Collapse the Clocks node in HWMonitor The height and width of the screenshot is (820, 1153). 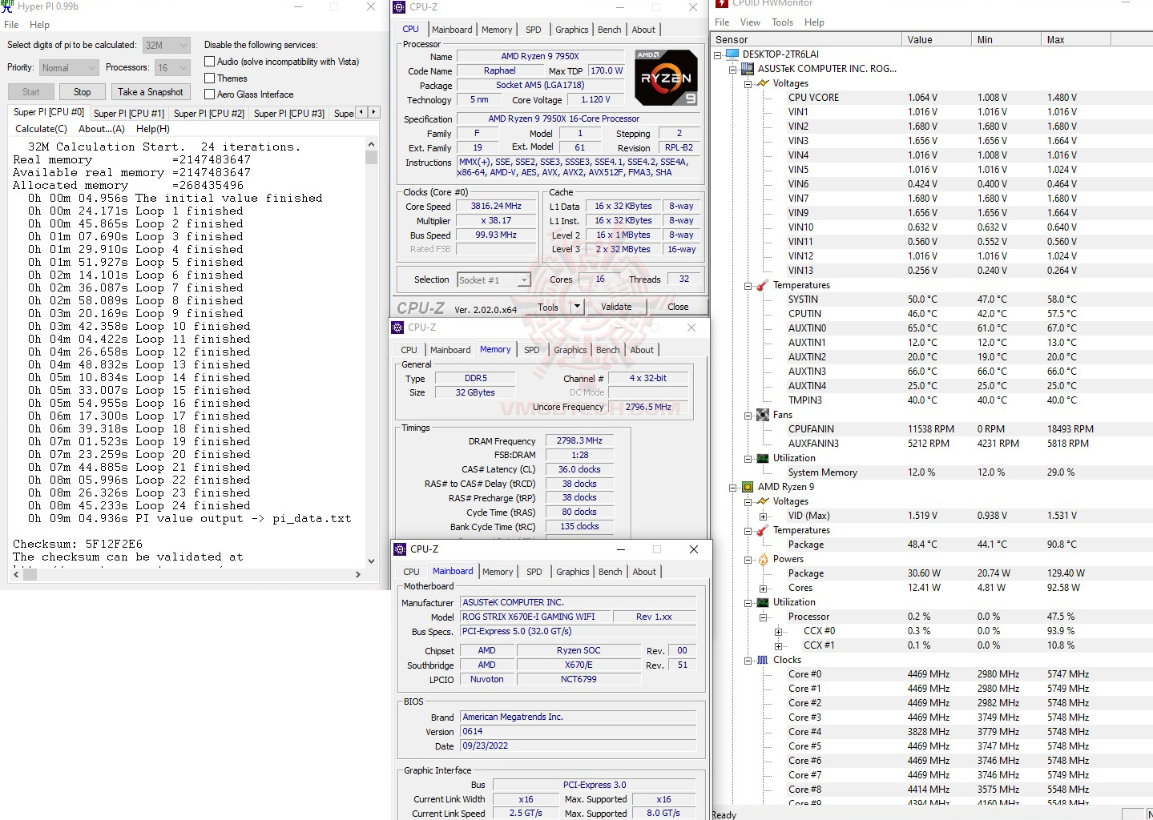click(748, 661)
